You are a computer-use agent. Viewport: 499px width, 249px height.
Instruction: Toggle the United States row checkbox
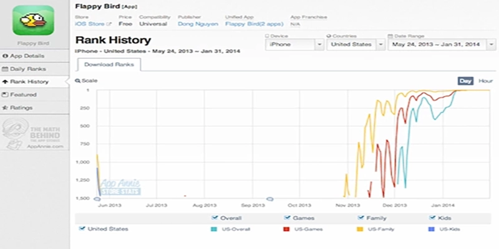(x=82, y=228)
